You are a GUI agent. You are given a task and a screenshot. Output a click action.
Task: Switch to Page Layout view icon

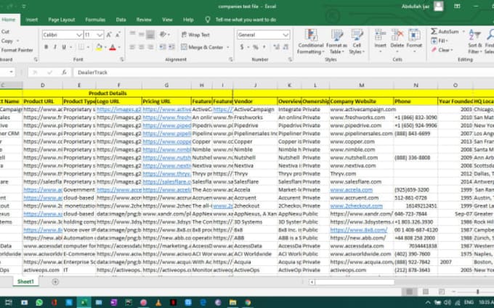pos(425,292)
